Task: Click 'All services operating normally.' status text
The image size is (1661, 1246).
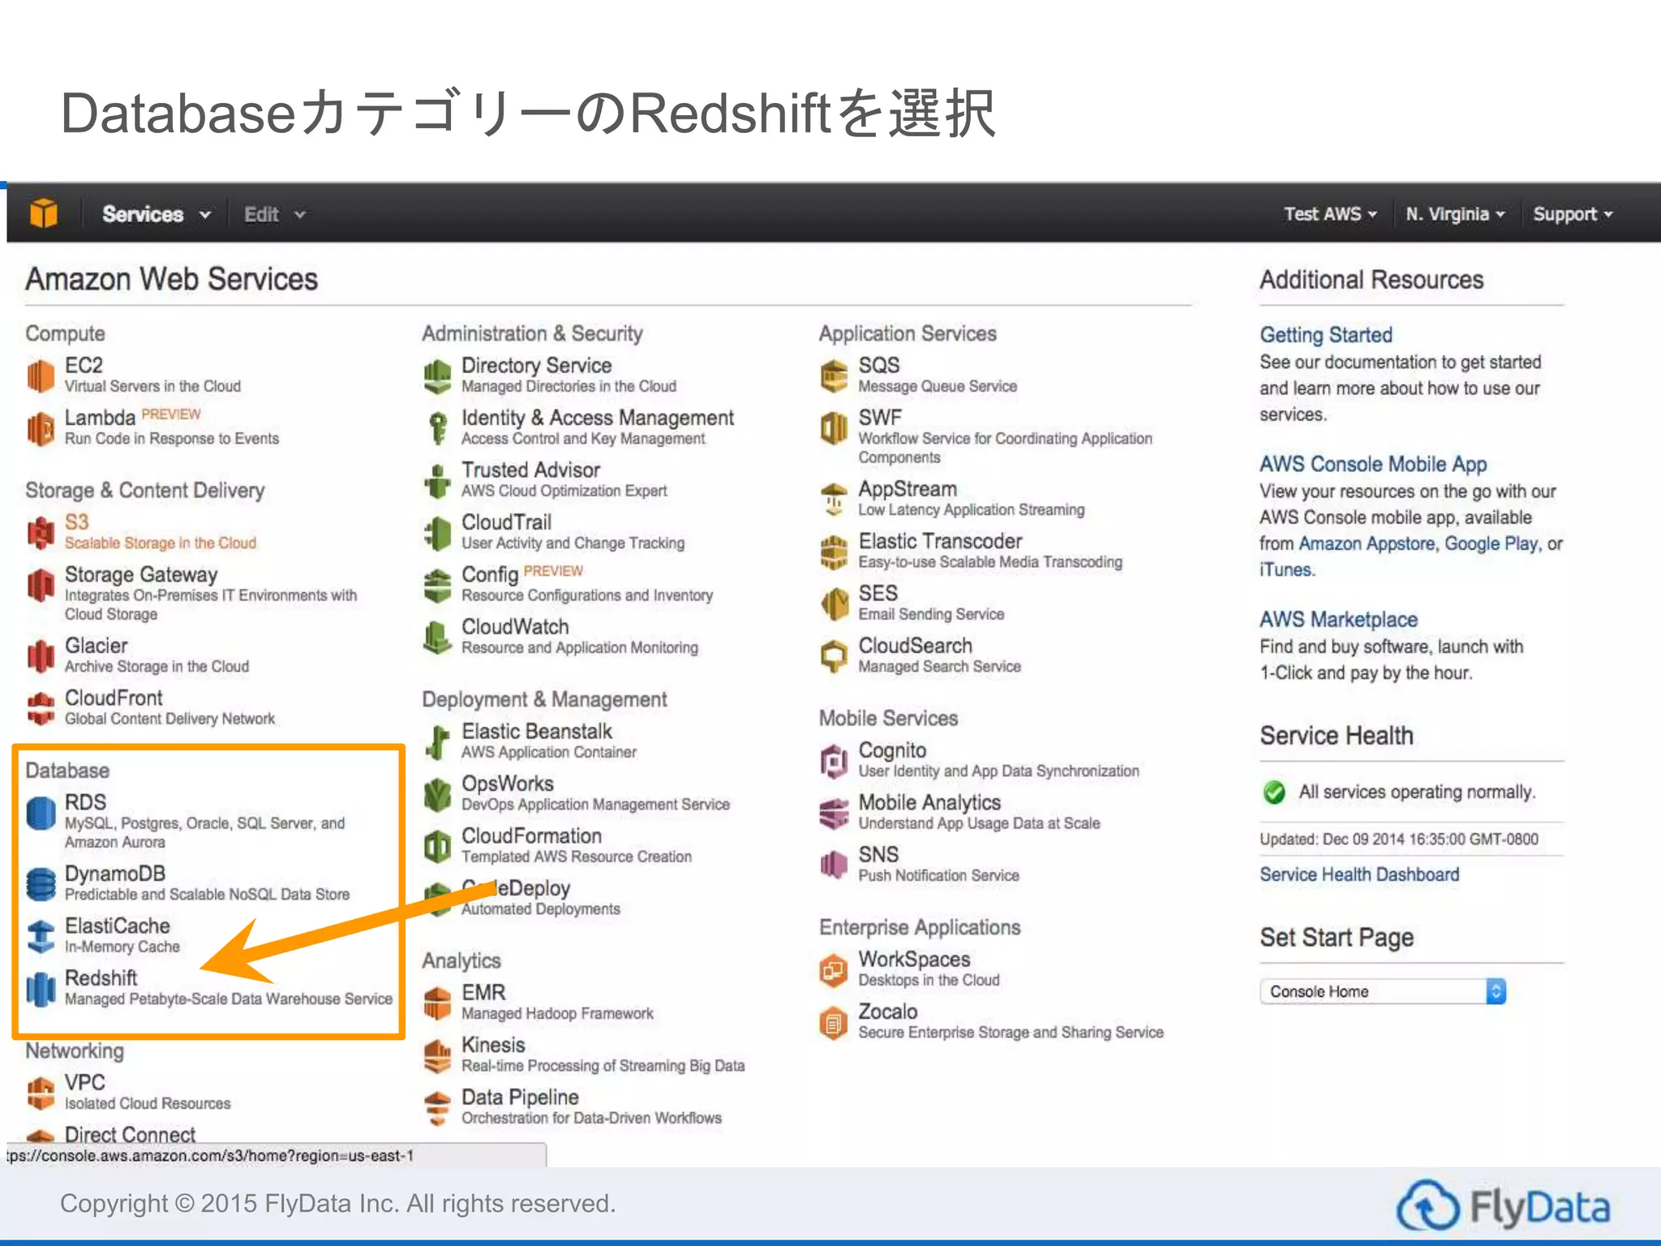Action: [x=1417, y=792]
